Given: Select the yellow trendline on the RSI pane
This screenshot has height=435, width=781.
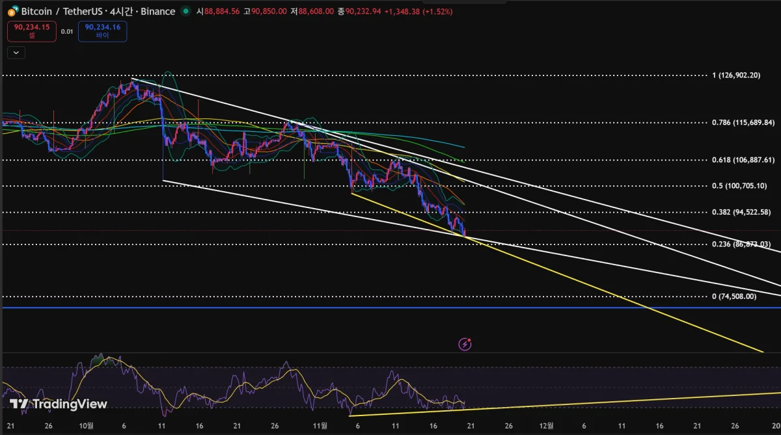Looking at the screenshot, I should coord(586,400).
